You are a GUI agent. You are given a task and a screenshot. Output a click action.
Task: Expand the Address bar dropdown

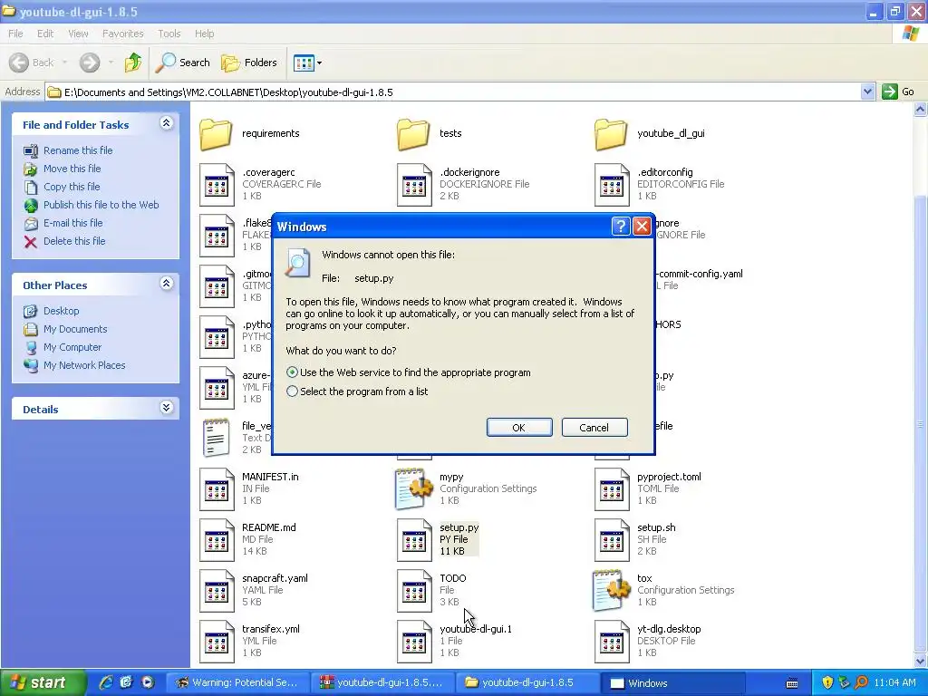pyautogui.click(x=867, y=92)
